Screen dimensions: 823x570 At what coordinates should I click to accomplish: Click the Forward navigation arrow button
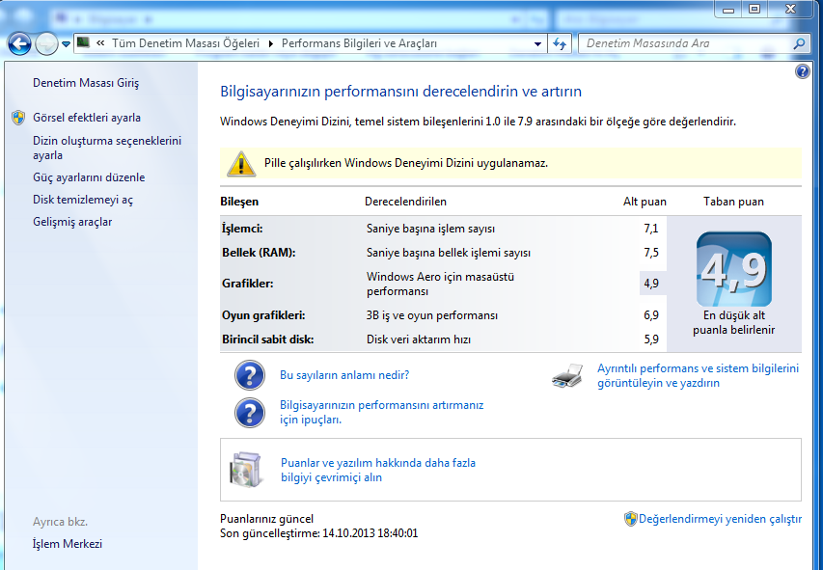click(46, 43)
